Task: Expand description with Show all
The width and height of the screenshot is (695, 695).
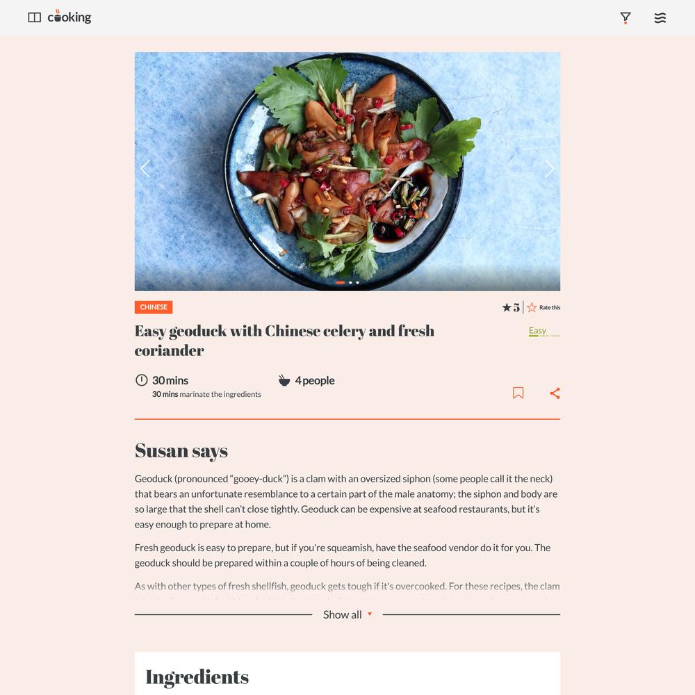Action: pyautogui.click(x=342, y=615)
